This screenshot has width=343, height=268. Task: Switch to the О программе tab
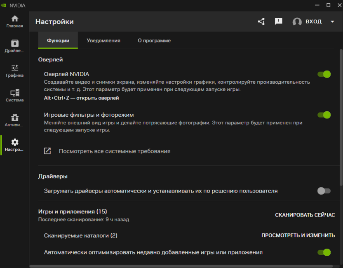[154, 40]
